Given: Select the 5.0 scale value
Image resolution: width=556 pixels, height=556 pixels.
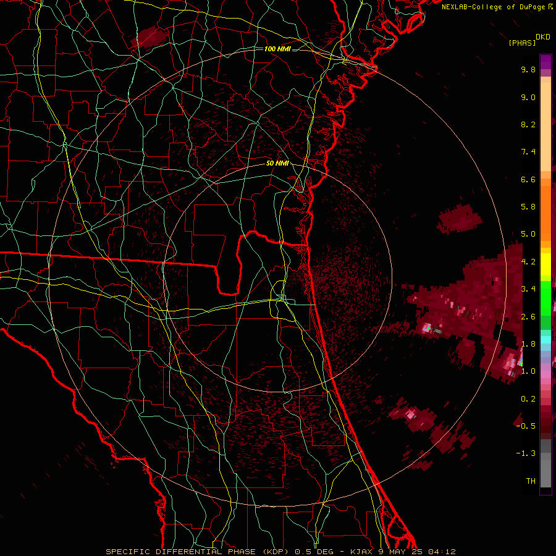Looking at the screenshot, I should (528, 234).
